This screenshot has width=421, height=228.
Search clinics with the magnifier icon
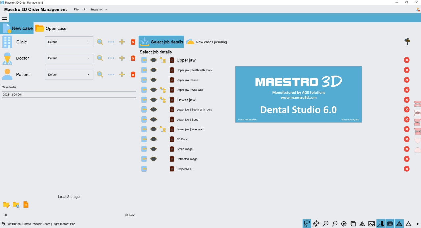point(100,42)
